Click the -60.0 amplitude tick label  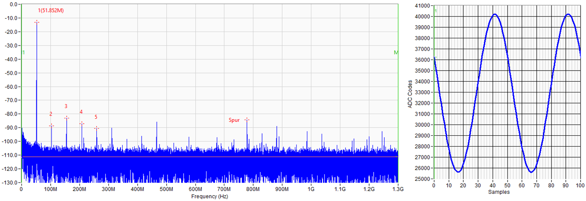coord(11,87)
